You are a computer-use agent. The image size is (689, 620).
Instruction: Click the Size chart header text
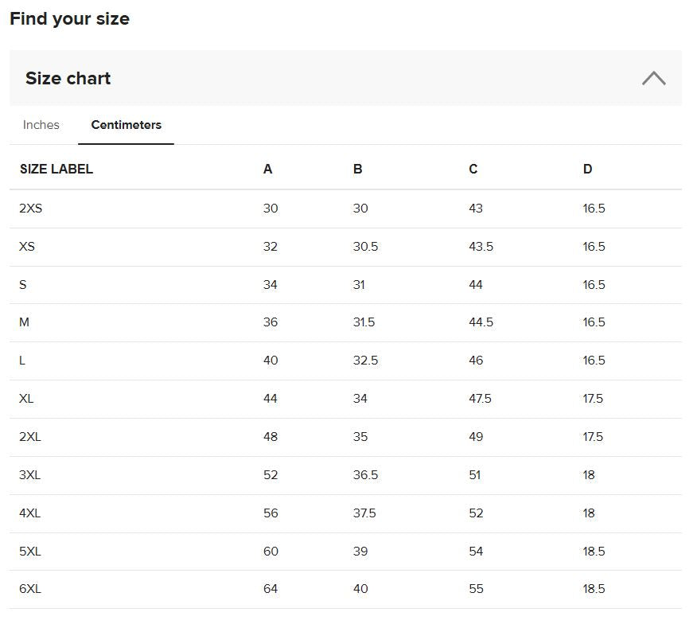coord(68,78)
